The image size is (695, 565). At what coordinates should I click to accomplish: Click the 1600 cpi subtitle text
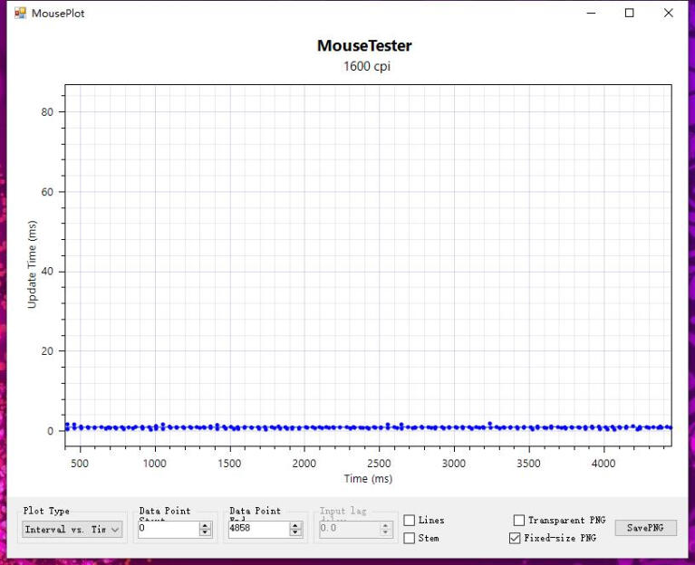(x=367, y=66)
